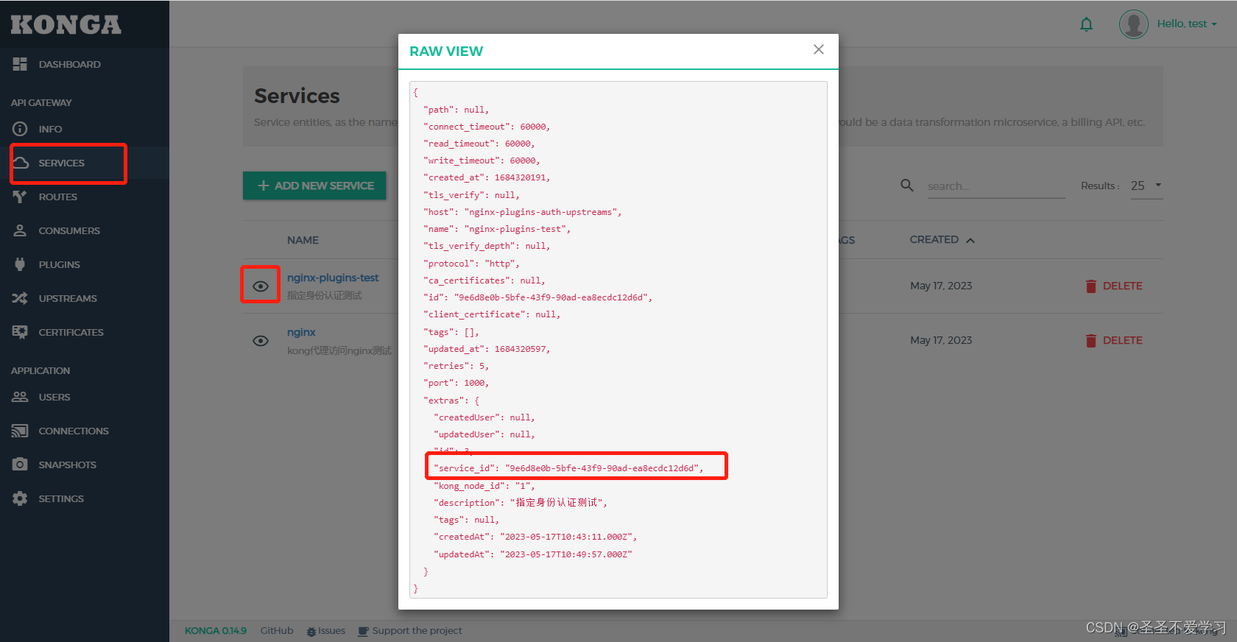
Task: Click the trash icon for nginx row
Action: [1091, 340]
